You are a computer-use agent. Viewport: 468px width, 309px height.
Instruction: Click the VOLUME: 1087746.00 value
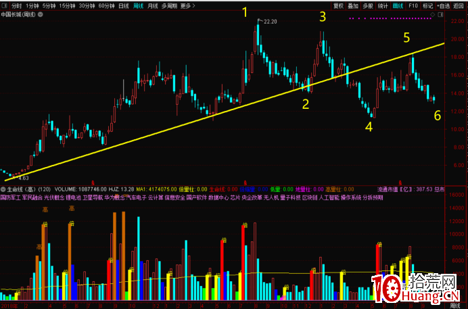coord(80,189)
